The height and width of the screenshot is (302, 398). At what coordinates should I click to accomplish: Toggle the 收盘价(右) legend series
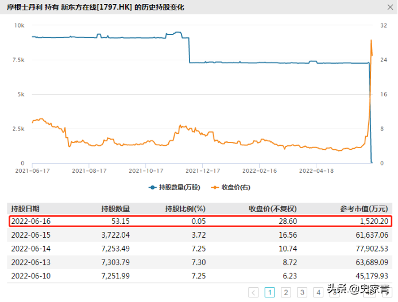click(x=230, y=187)
